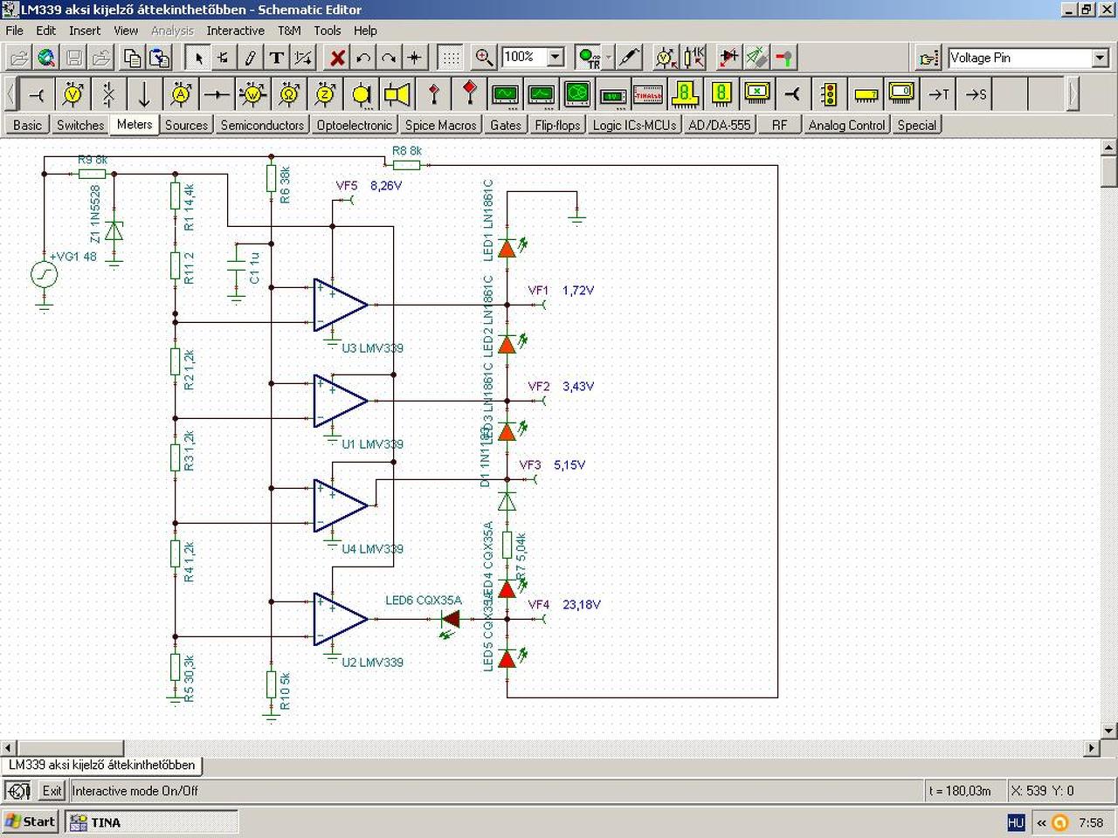The image size is (1118, 838).
Task: Switch to the Sources component tab
Action: (187, 125)
